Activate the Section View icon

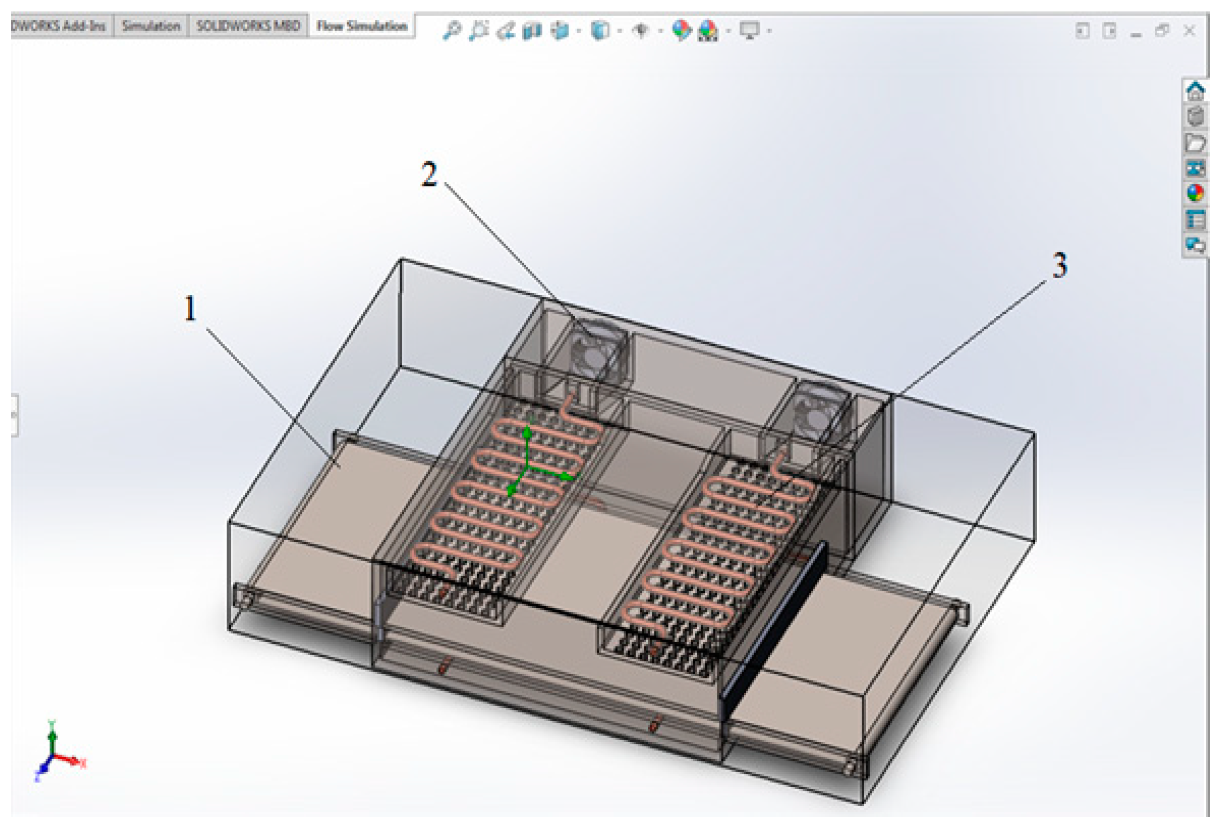pyautogui.click(x=532, y=31)
